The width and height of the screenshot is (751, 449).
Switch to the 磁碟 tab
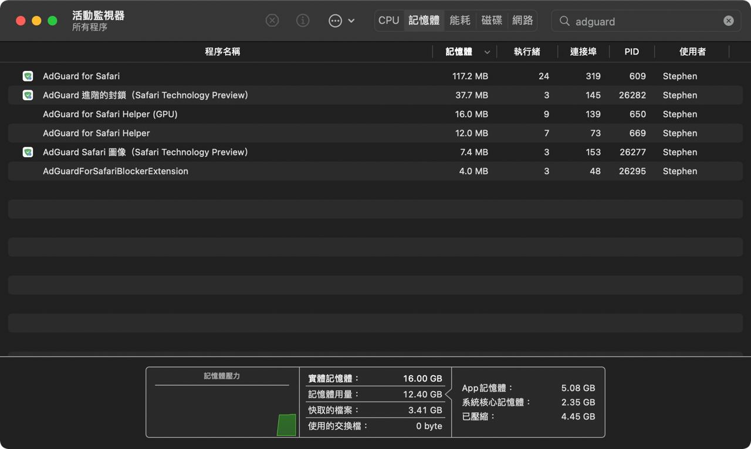coord(492,21)
